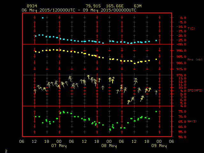Click the station ID 8934 in the header

(x=32, y=6)
